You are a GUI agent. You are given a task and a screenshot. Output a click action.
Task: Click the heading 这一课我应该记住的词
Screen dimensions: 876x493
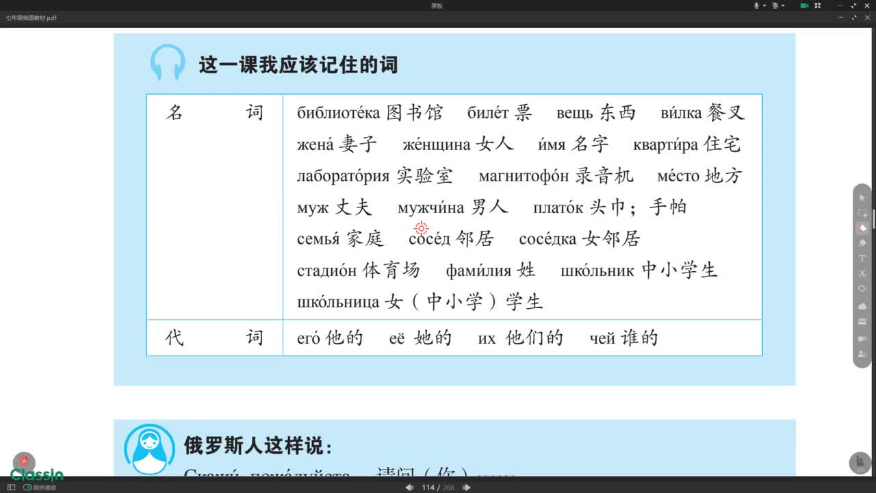[298, 65]
